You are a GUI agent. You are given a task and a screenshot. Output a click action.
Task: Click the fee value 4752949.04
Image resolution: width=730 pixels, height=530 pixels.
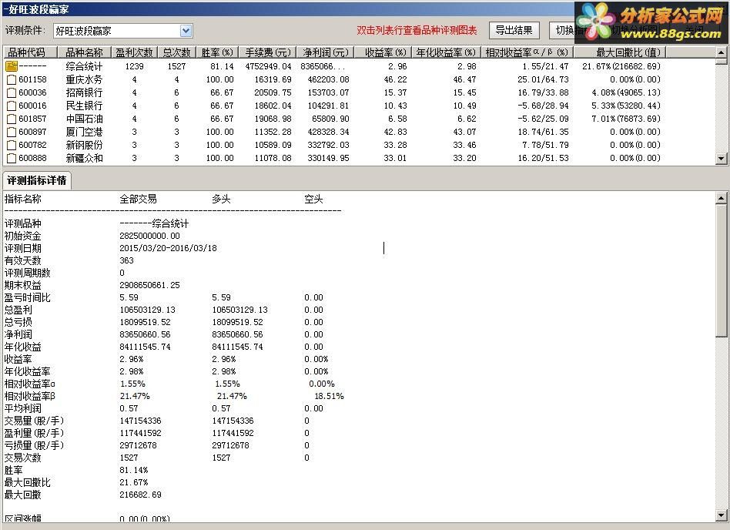coord(269,66)
